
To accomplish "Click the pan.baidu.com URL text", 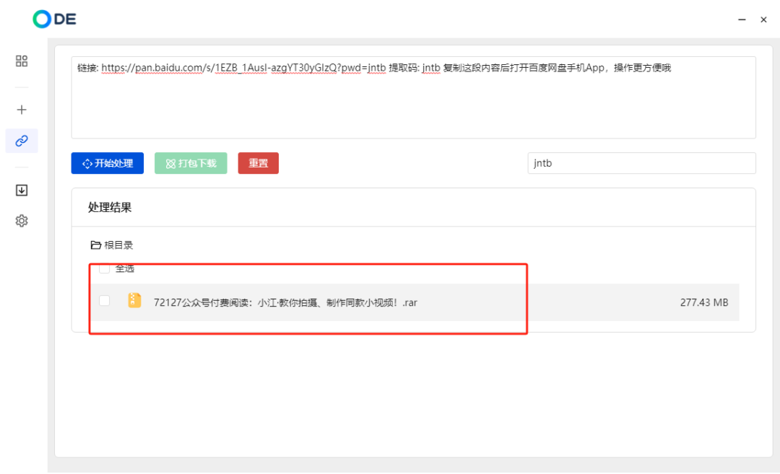I will pyautogui.click(x=244, y=68).
